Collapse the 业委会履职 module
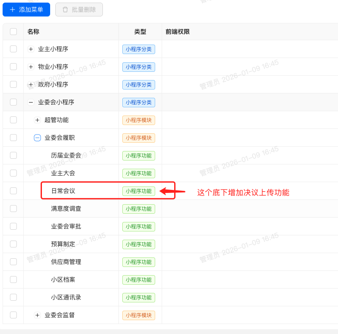 pyautogui.click(x=37, y=138)
